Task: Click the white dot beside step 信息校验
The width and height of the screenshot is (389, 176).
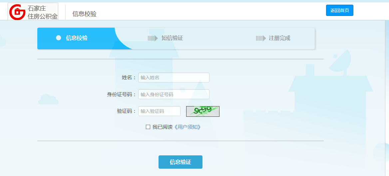Action: tap(59, 38)
